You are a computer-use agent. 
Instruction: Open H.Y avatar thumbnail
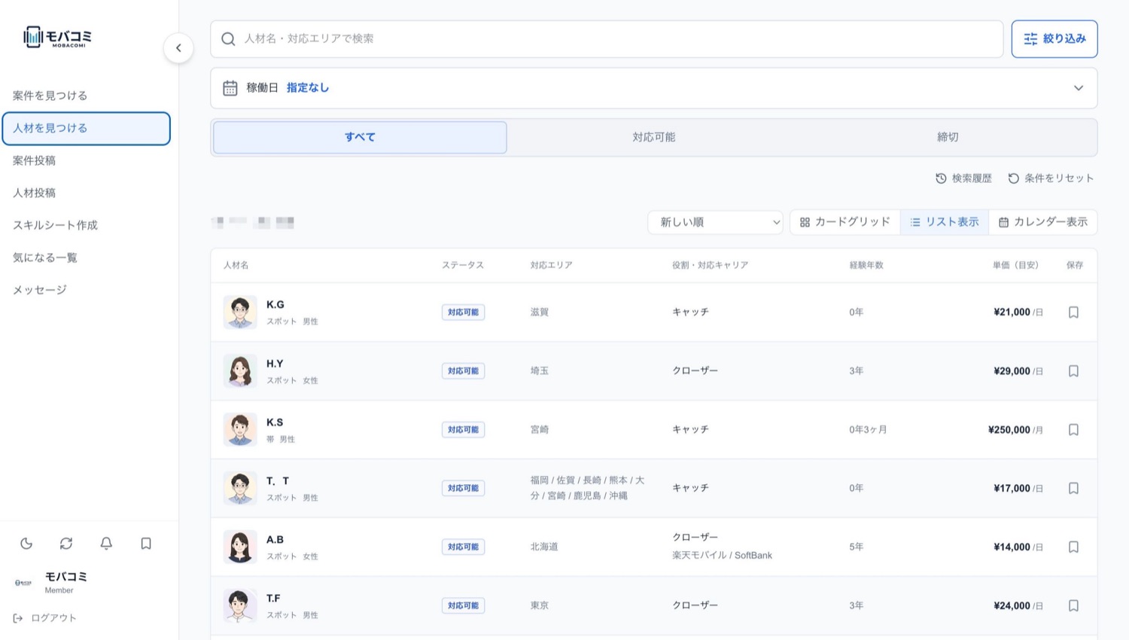tap(240, 371)
